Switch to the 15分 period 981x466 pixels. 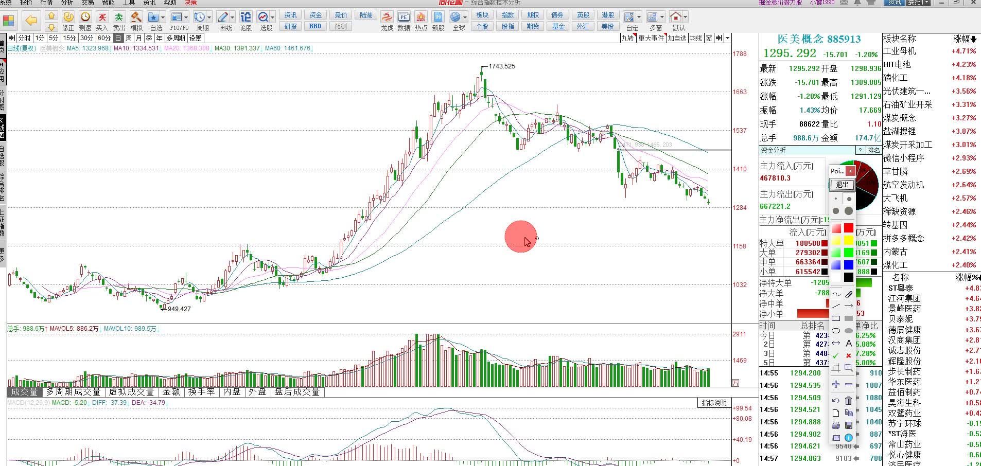69,38
